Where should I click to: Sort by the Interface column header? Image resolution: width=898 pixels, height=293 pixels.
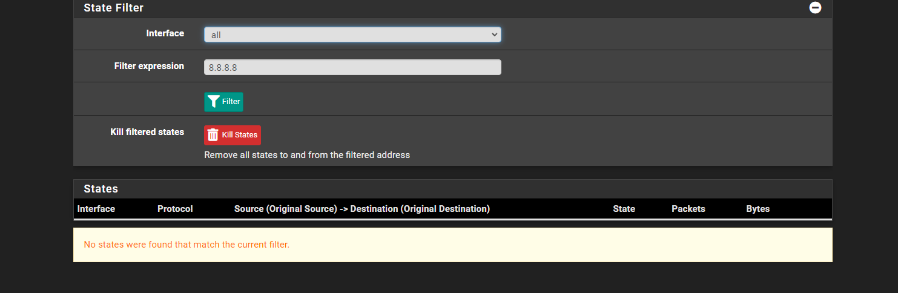point(96,209)
